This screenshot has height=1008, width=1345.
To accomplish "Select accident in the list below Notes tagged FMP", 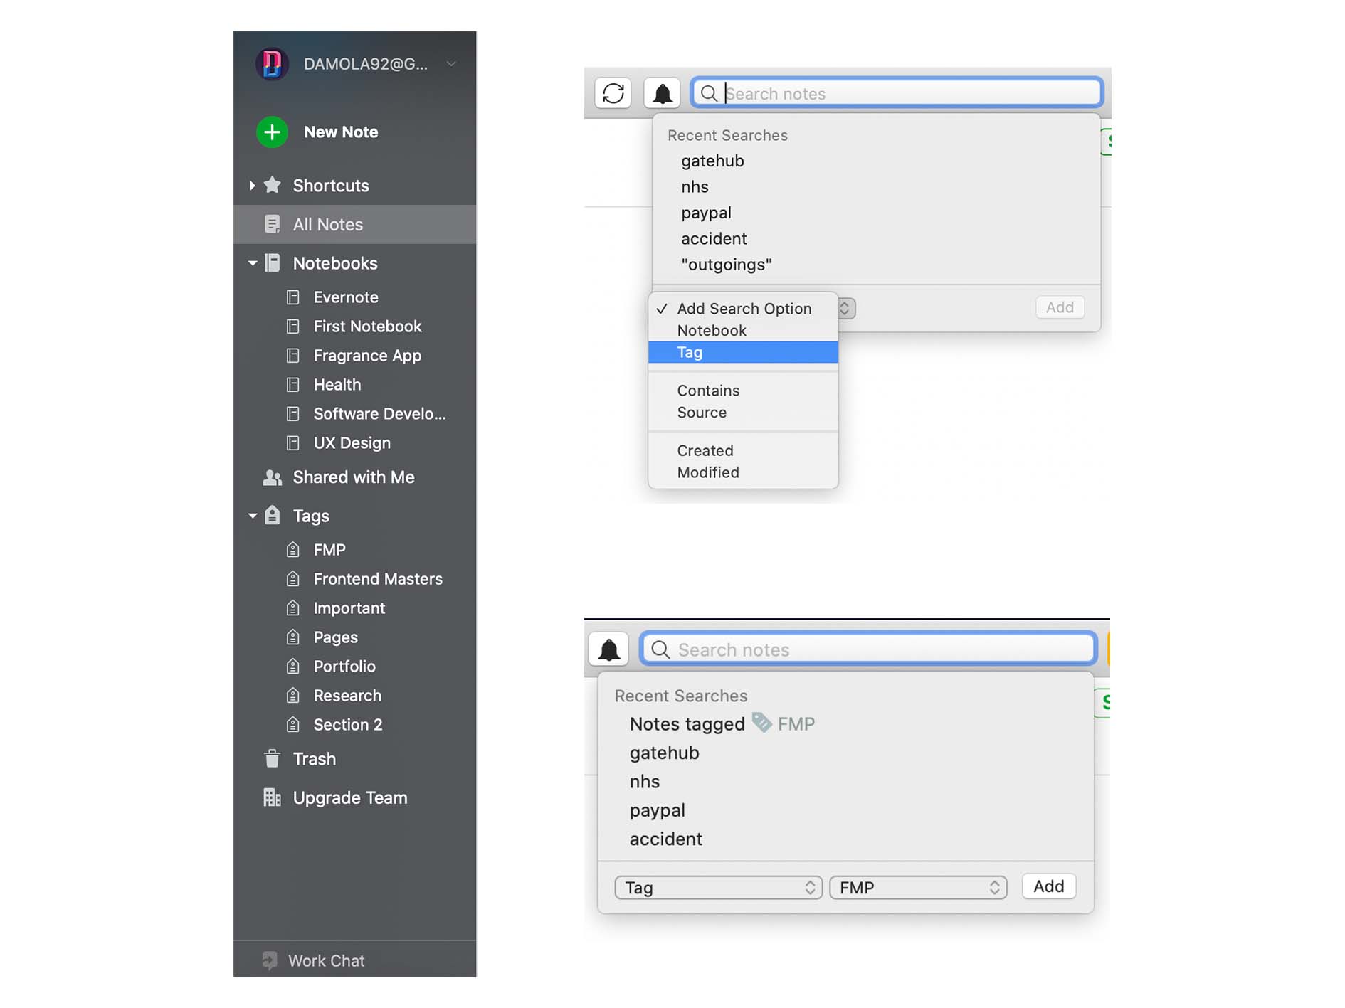I will 665,839.
